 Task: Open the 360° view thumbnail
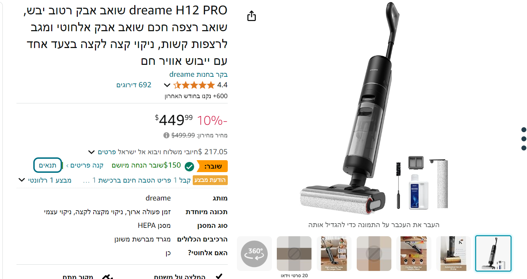[x=254, y=253]
